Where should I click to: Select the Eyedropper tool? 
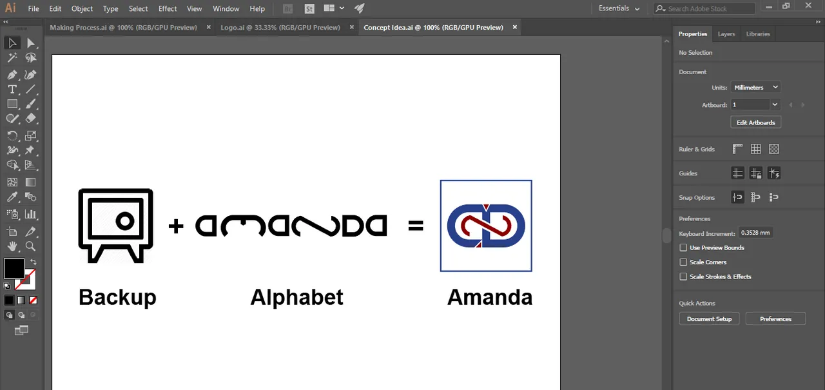(12, 197)
